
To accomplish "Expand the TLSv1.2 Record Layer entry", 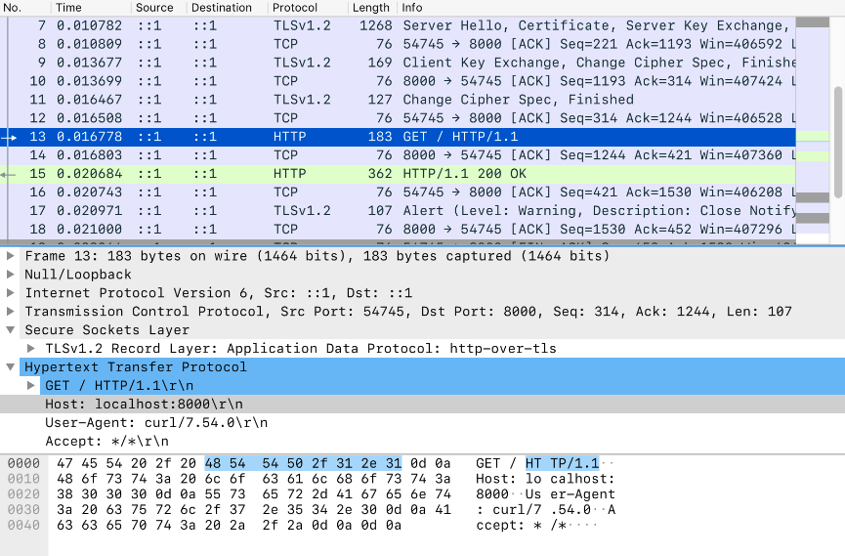I will 32,349.
